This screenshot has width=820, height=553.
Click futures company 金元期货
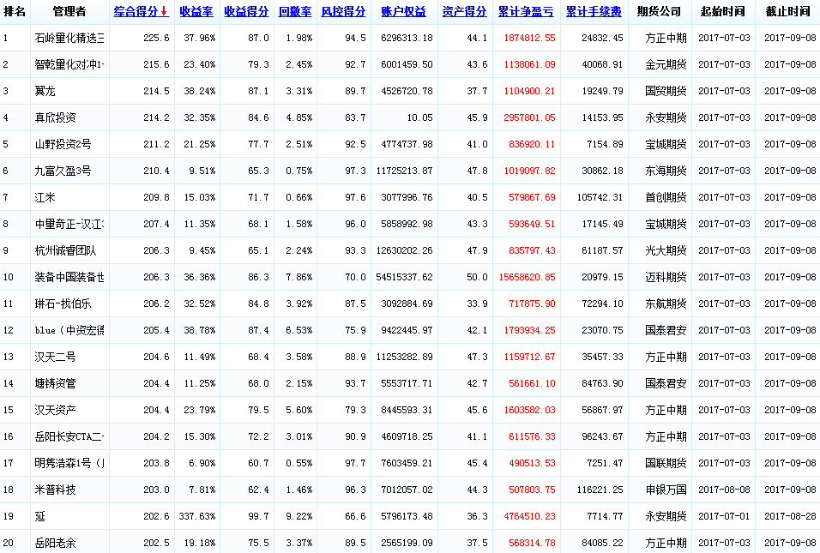pos(666,65)
